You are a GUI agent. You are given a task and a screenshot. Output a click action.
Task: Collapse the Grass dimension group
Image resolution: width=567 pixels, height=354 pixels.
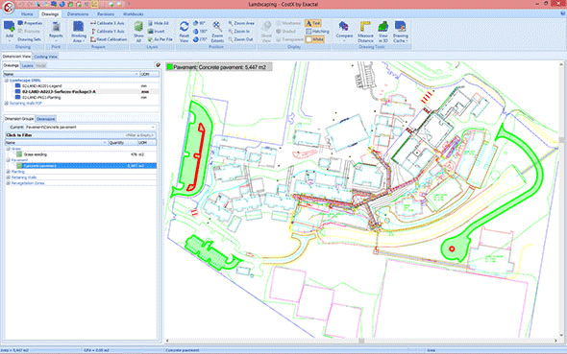click(8, 149)
